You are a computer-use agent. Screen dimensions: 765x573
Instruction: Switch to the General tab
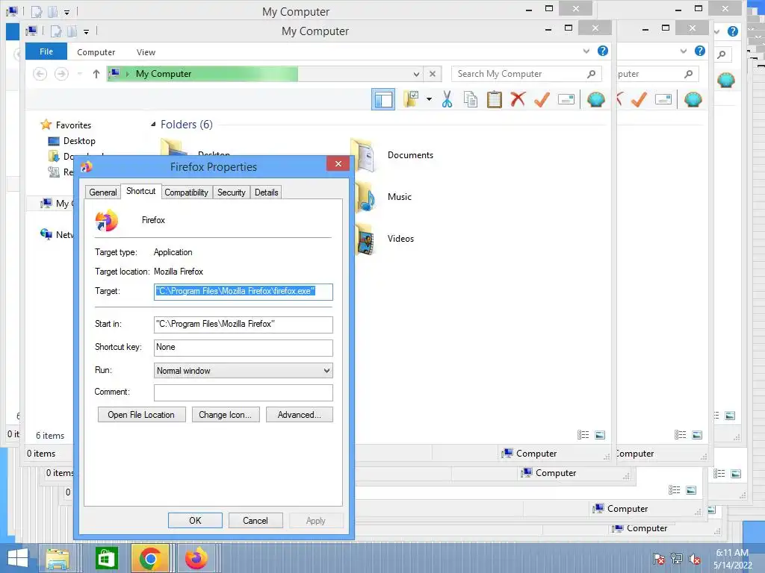pyautogui.click(x=103, y=192)
